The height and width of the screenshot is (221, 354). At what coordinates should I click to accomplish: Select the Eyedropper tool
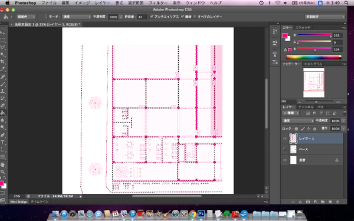(3, 69)
